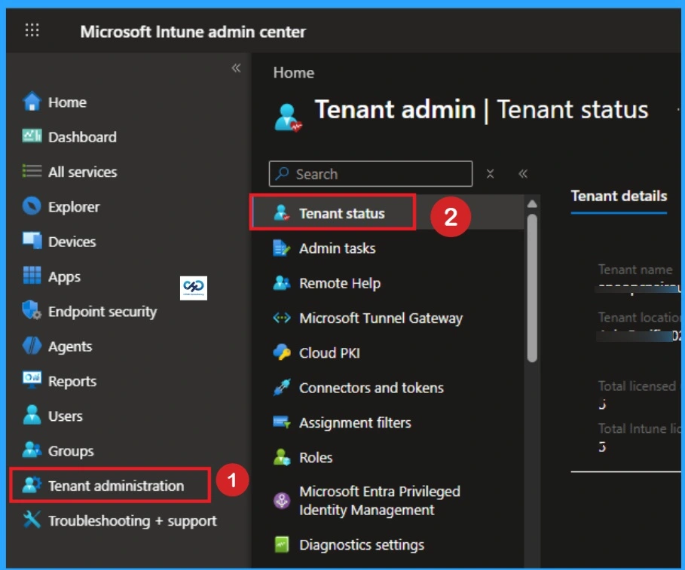The width and height of the screenshot is (685, 570).
Task: Click the Troubleshooting wrench icon
Action: click(32, 520)
